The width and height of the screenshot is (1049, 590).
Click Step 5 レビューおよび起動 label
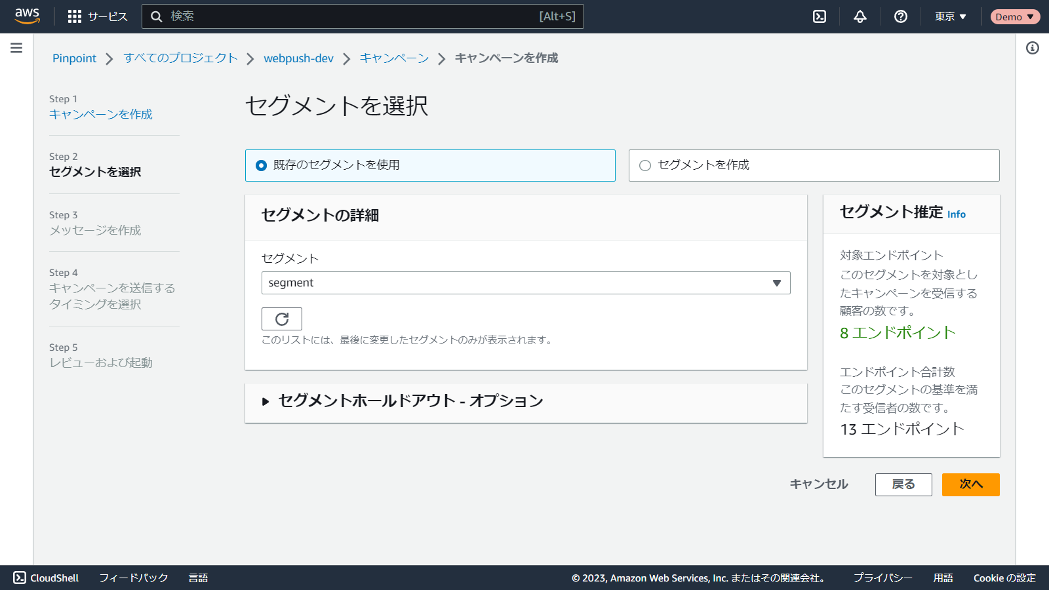coord(101,363)
